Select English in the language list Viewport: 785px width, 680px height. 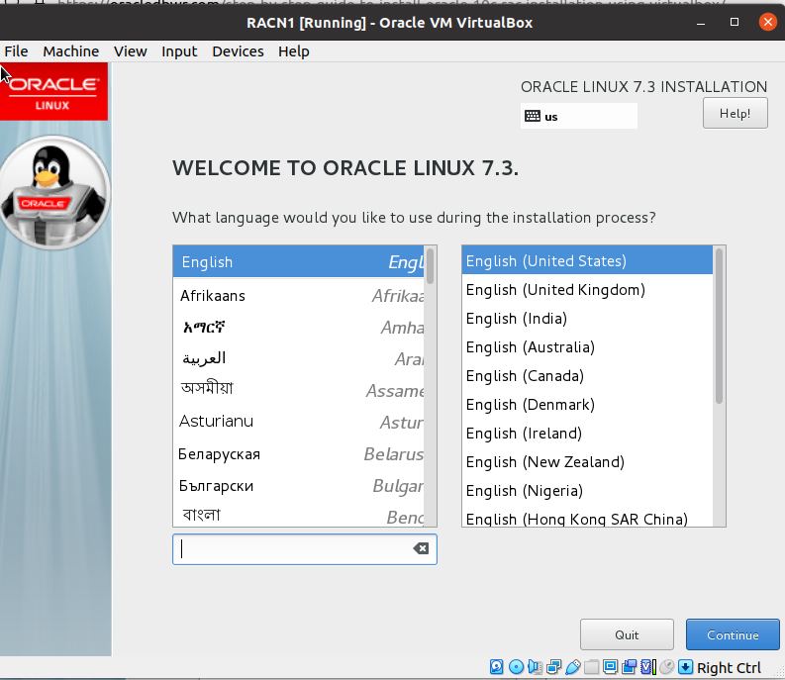pos(298,262)
